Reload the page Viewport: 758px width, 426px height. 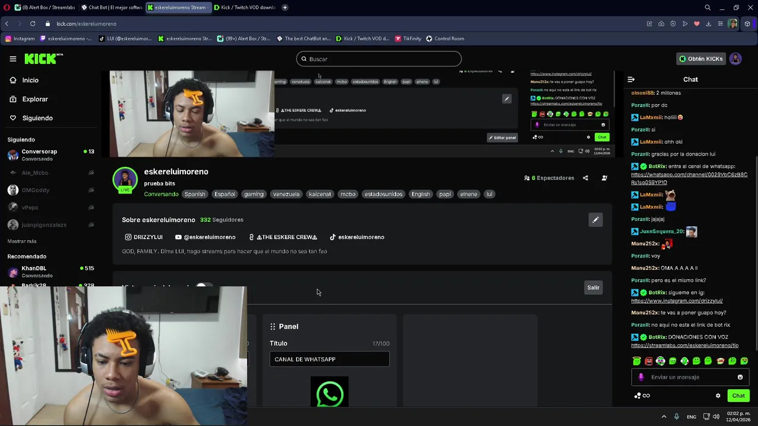pyautogui.click(x=33, y=24)
